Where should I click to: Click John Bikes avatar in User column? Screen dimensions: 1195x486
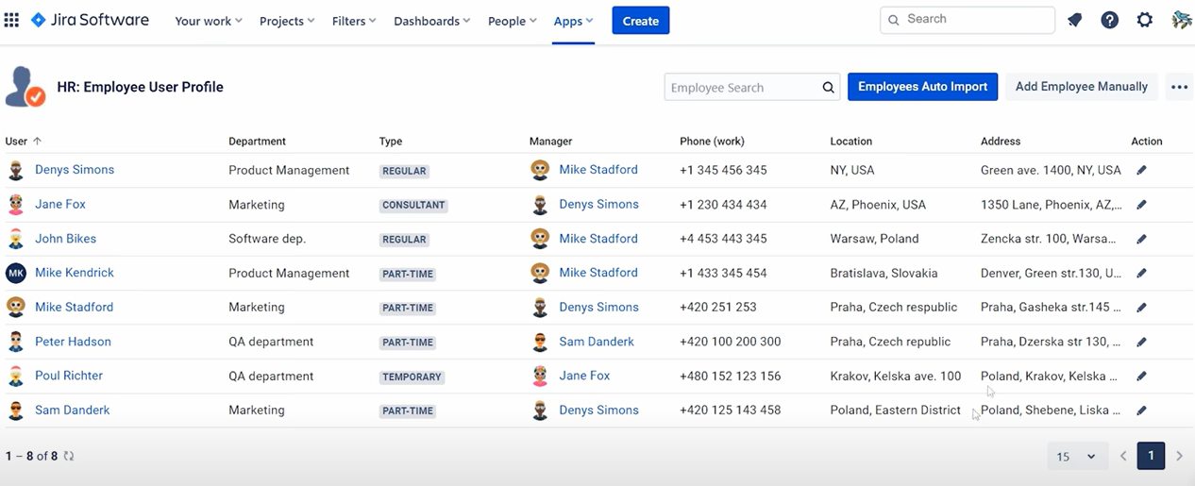tap(16, 239)
